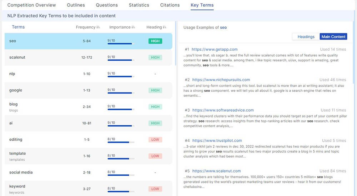The image size is (357, 196).
Task: Click the LOW badge for template
Action: point(155,156)
